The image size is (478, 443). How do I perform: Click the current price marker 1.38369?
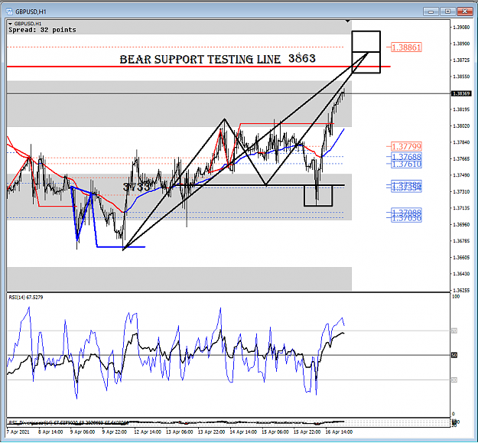(x=461, y=93)
